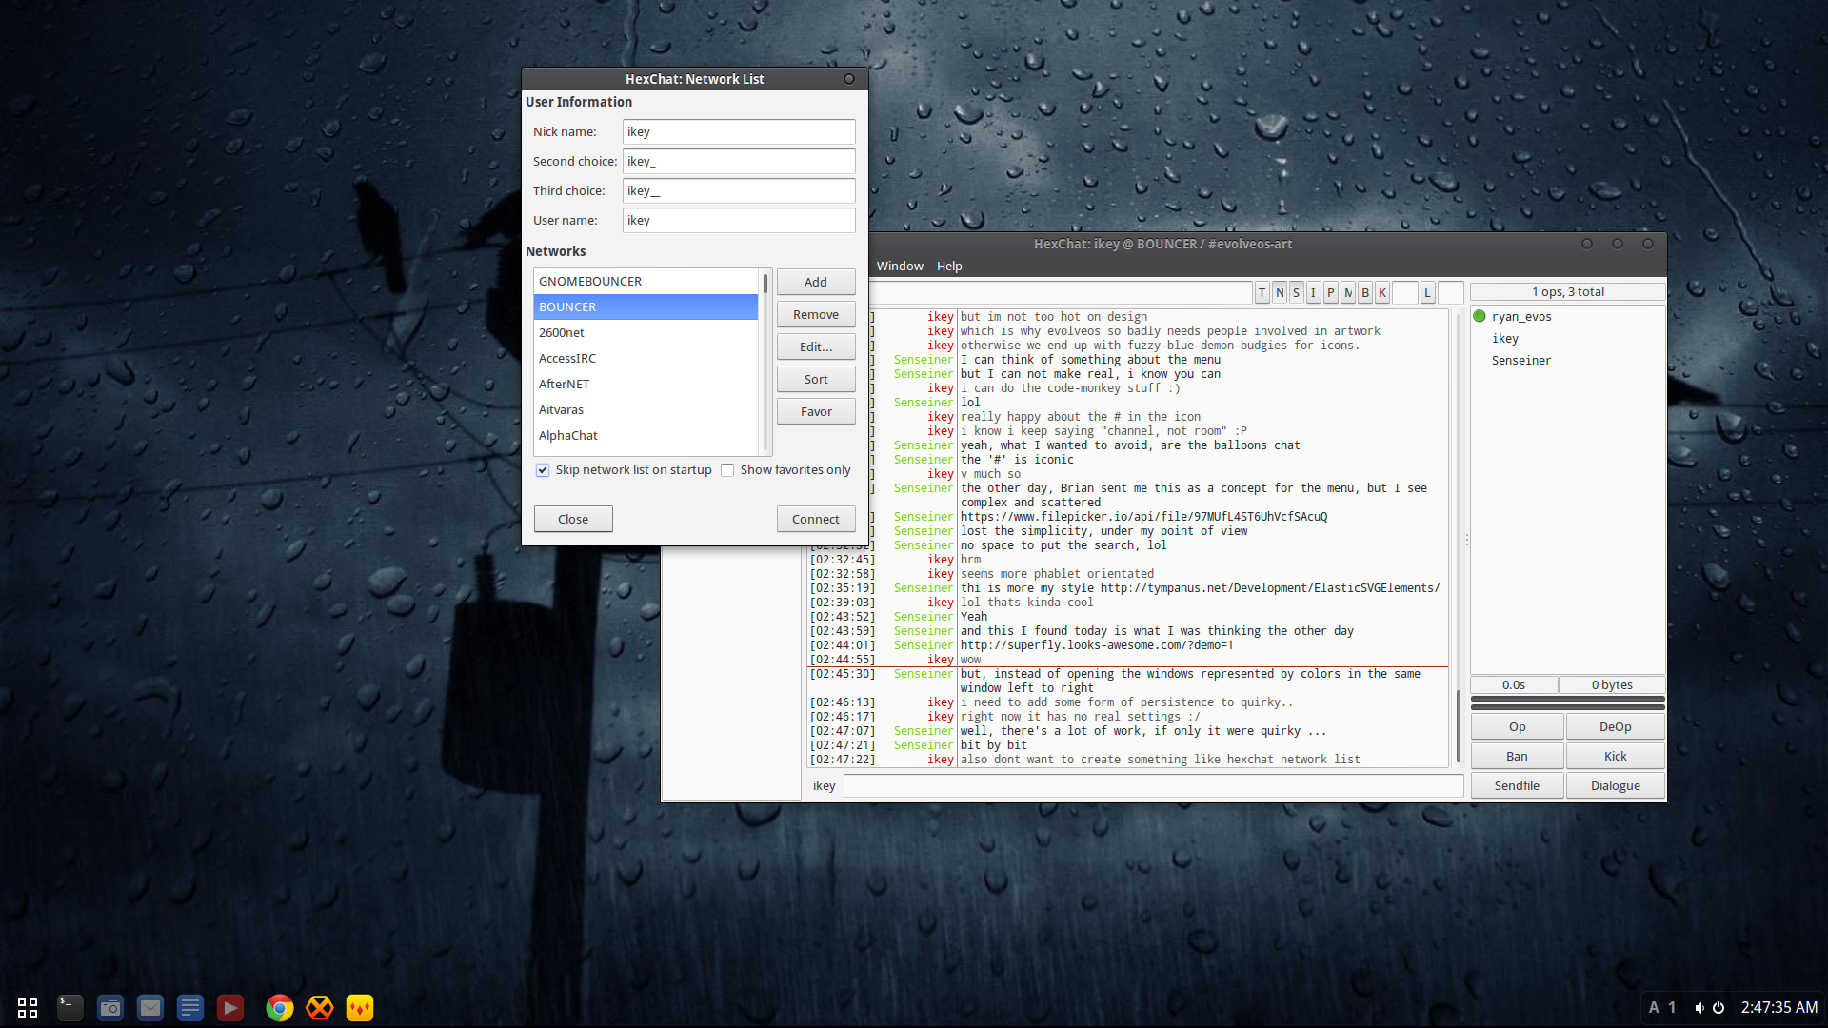The width and height of the screenshot is (1828, 1028).
Task: Focus the Second choice nick field
Action: [x=739, y=161]
